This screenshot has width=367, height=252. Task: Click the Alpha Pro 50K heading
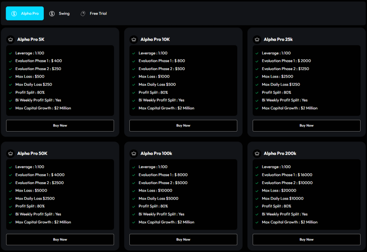pos(32,153)
